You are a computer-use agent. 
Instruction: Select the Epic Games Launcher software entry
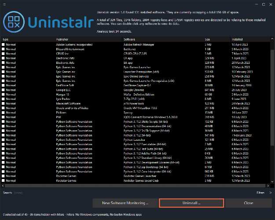pyautogui.click(x=137, y=67)
